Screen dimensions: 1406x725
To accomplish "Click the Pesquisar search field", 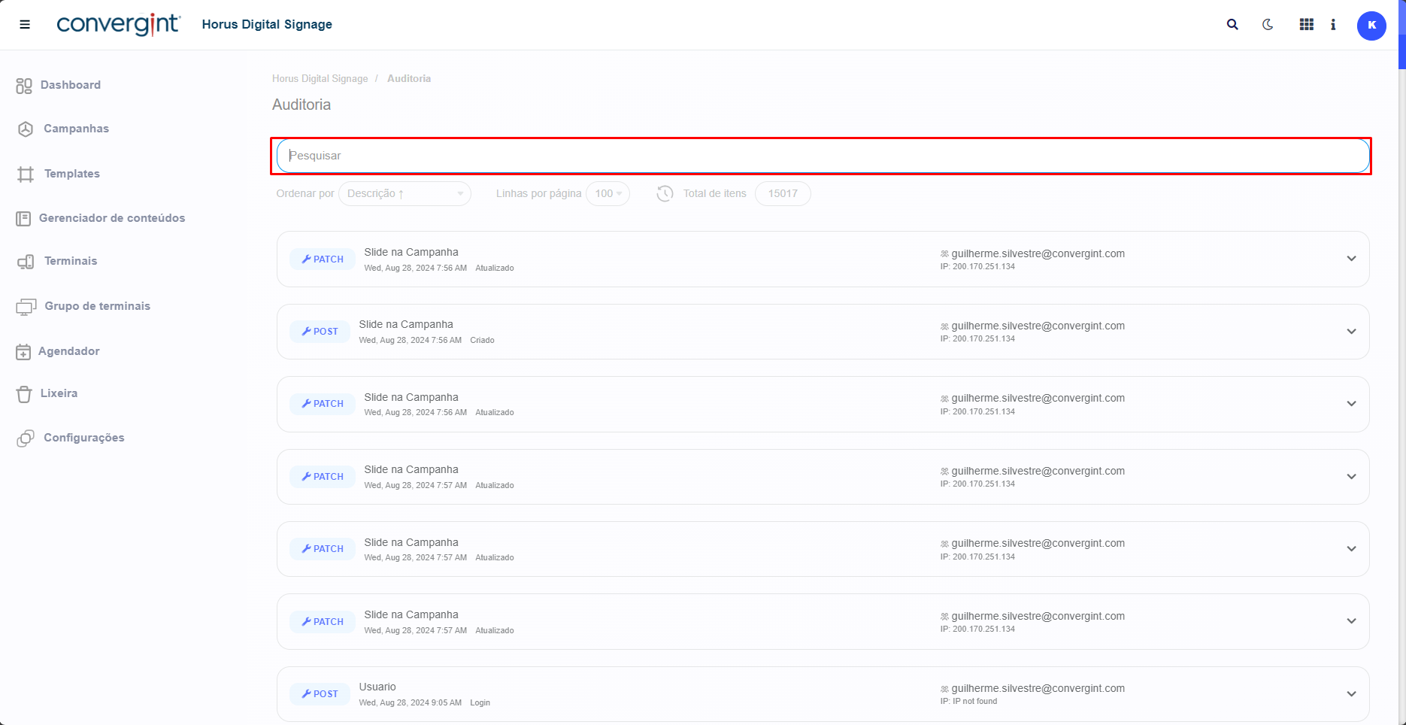I will [x=820, y=156].
